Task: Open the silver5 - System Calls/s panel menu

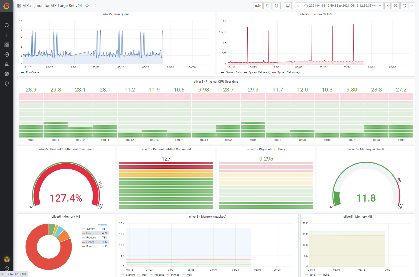Action: 316,14
